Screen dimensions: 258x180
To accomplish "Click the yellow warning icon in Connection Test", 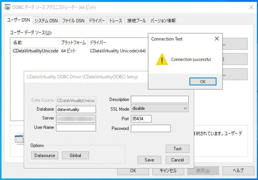I will (162, 59).
